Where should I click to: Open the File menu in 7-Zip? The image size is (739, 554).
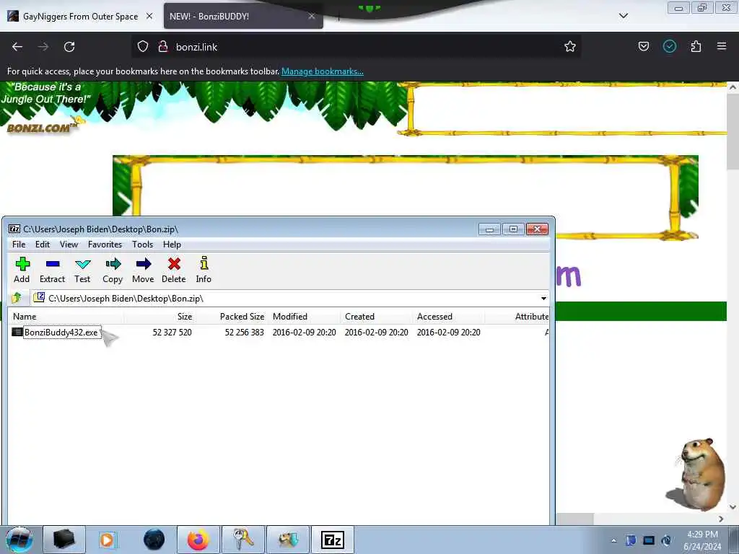pyautogui.click(x=19, y=244)
